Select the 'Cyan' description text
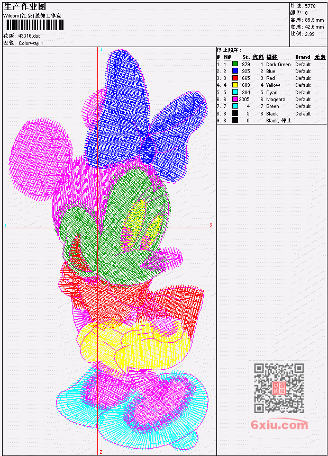328x456 pixels. 272,93
